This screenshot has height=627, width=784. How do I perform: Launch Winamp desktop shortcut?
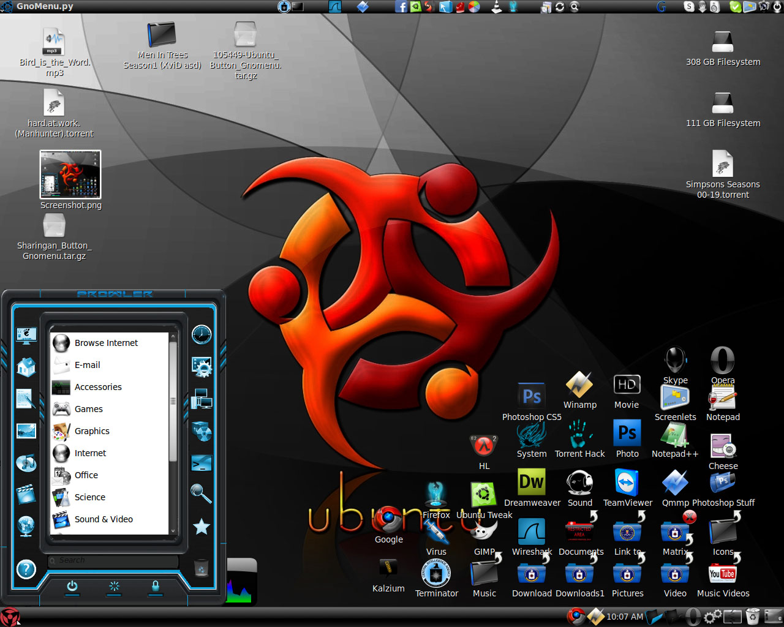point(579,391)
